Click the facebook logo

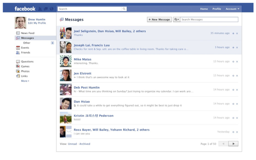click(25, 9)
